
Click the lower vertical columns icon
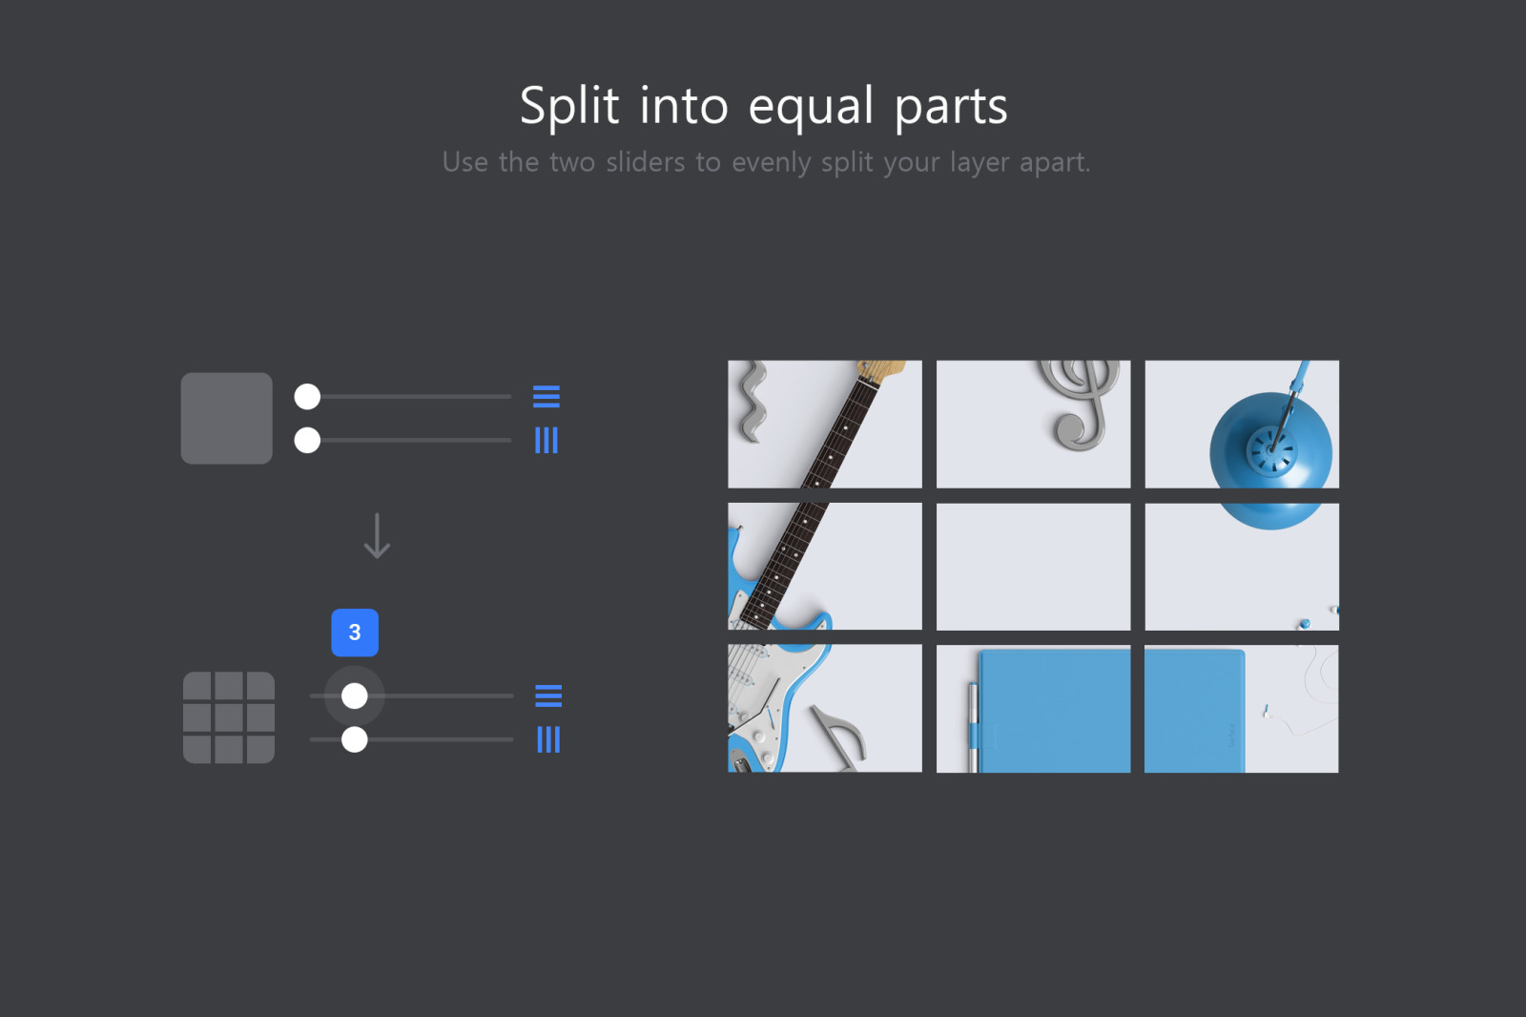(548, 739)
